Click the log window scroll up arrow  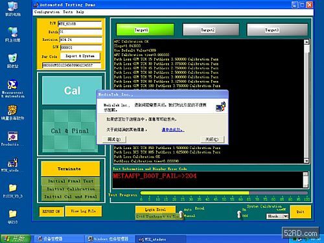(307, 42)
